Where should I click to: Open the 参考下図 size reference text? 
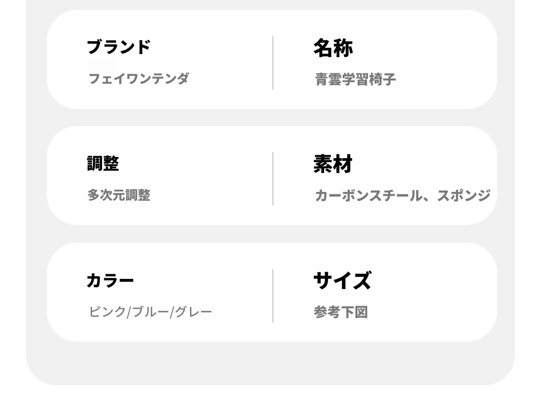point(340,312)
